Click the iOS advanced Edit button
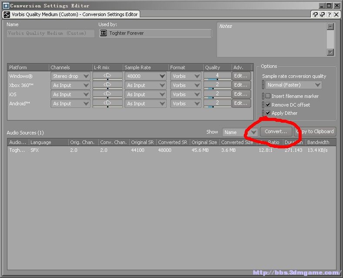 pos(241,94)
